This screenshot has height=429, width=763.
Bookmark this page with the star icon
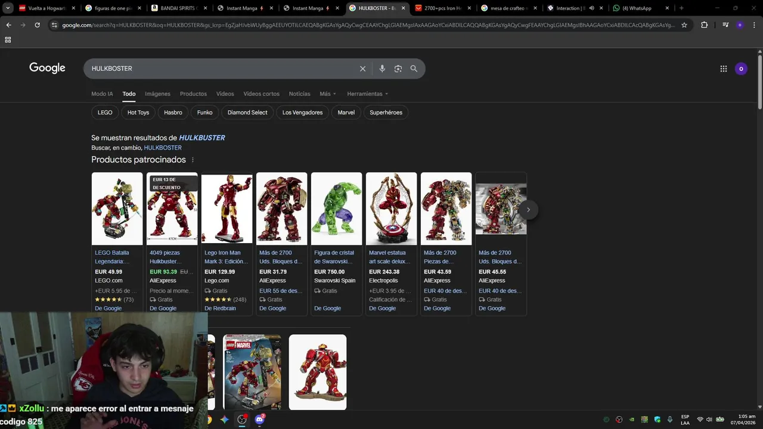(x=684, y=25)
